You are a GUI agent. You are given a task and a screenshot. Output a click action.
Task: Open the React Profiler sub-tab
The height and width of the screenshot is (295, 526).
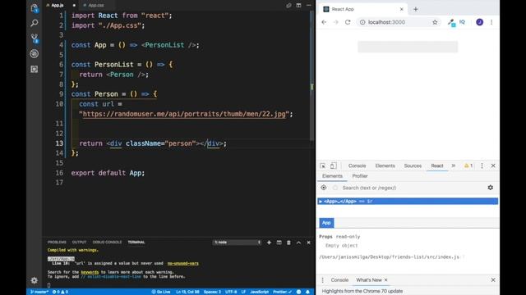coord(360,176)
